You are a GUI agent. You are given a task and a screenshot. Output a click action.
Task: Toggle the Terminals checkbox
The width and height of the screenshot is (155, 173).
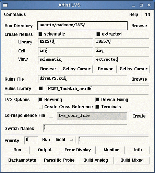tap(97, 107)
